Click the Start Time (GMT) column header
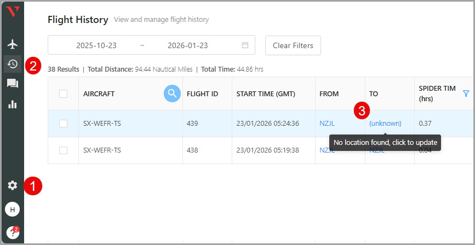This screenshot has width=475, height=245. point(266,94)
